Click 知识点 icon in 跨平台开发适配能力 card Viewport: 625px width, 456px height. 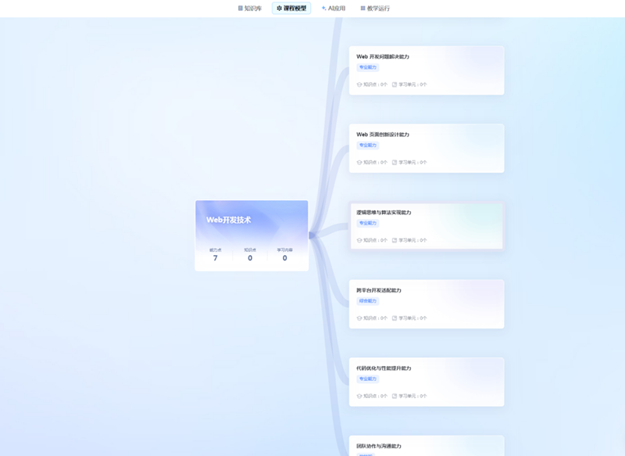point(359,318)
